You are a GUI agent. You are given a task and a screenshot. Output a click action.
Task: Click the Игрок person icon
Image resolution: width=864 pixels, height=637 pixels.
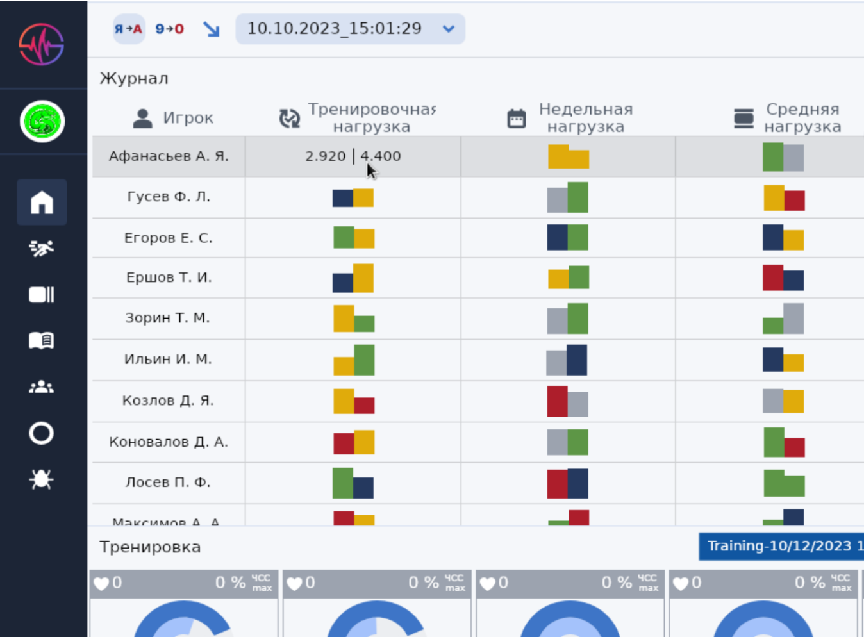tap(143, 118)
